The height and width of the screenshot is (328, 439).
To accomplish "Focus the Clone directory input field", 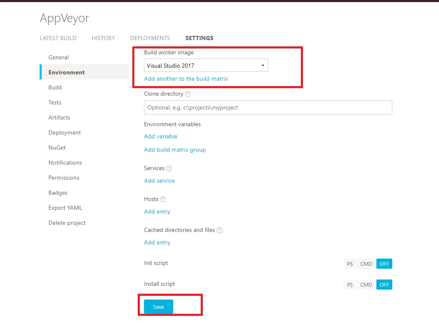I will (x=268, y=107).
